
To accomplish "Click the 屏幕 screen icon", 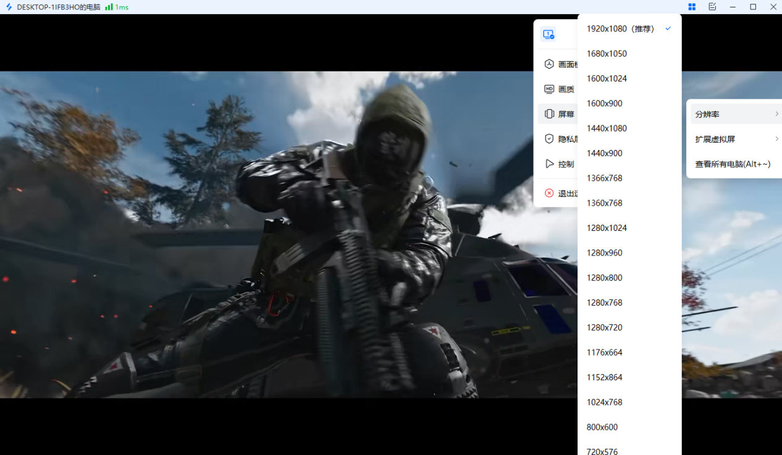I will point(549,114).
